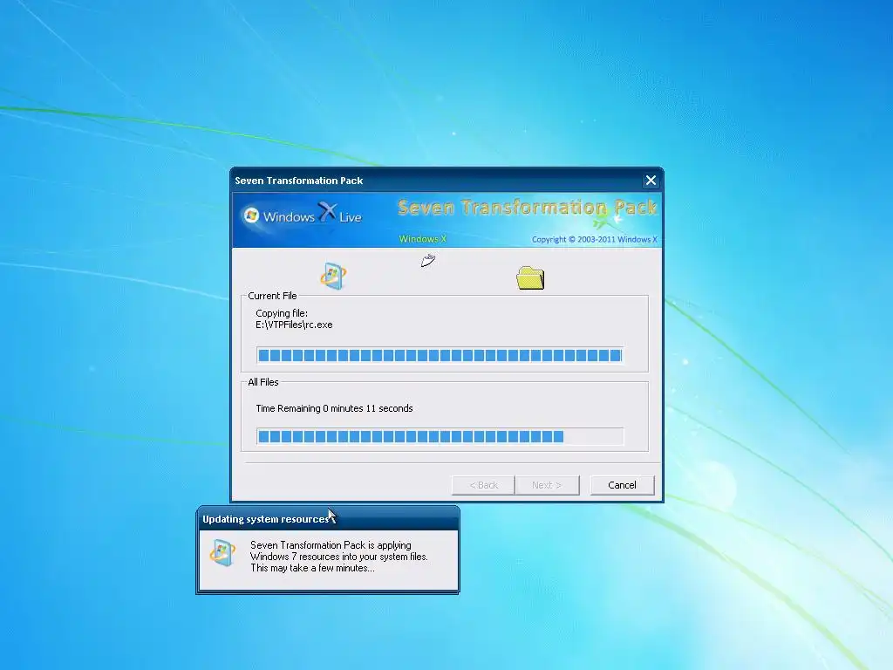Click the flying paper file icon
Image resolution: width=893 pixels, height=670 pixels.
pyautogui.click(x=428, y=260)
